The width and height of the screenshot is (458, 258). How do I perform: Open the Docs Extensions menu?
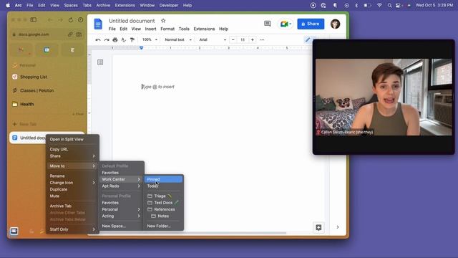(204, 29)
